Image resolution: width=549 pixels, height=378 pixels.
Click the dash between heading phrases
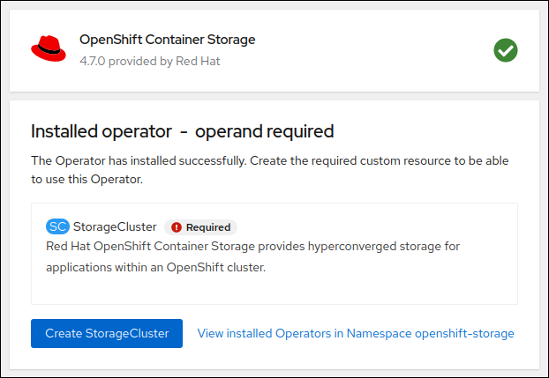(183, 132)
